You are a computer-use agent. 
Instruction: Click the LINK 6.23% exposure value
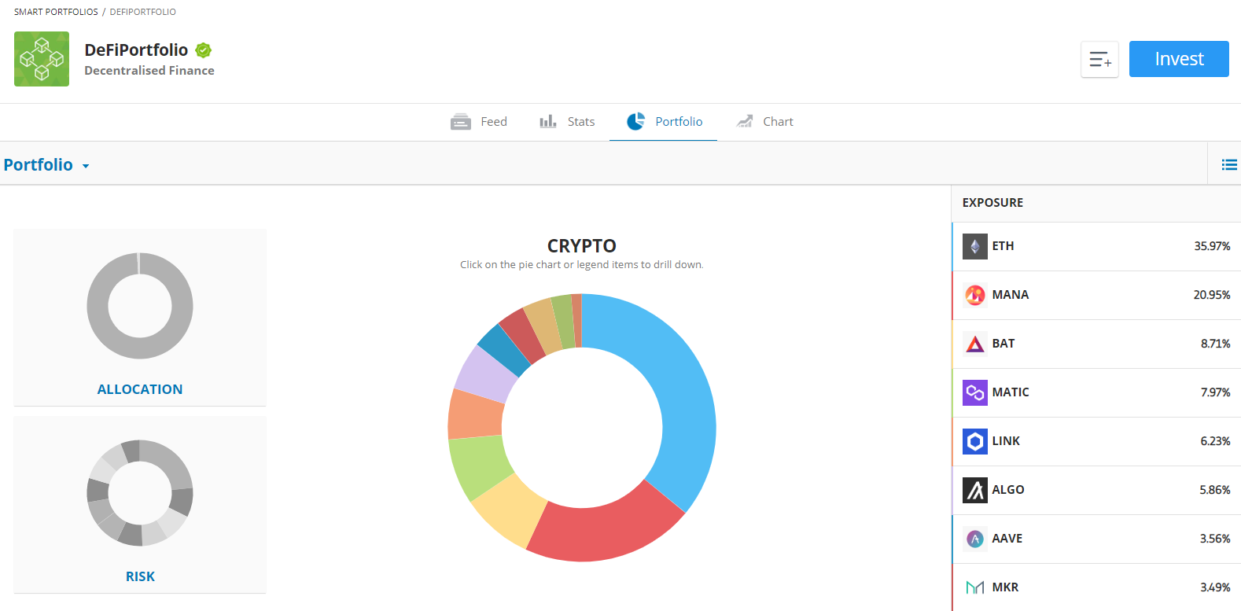[1215, 441]
